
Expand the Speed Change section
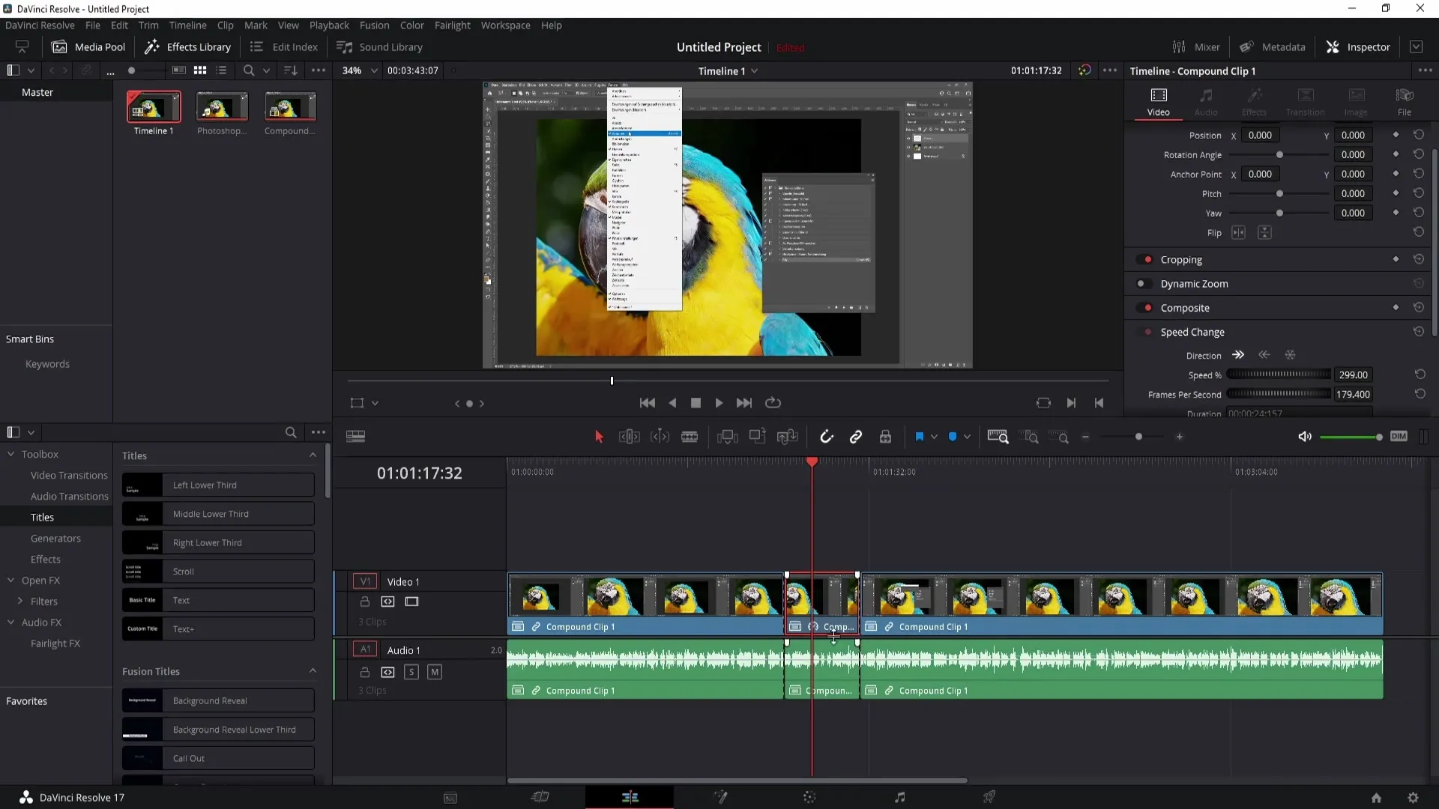coord(1192,331)
